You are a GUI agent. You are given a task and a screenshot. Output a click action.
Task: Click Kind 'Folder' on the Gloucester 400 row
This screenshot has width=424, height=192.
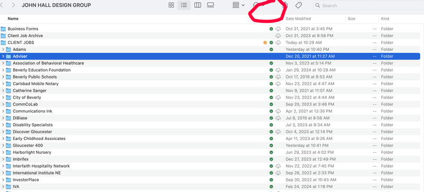(387, 145)
